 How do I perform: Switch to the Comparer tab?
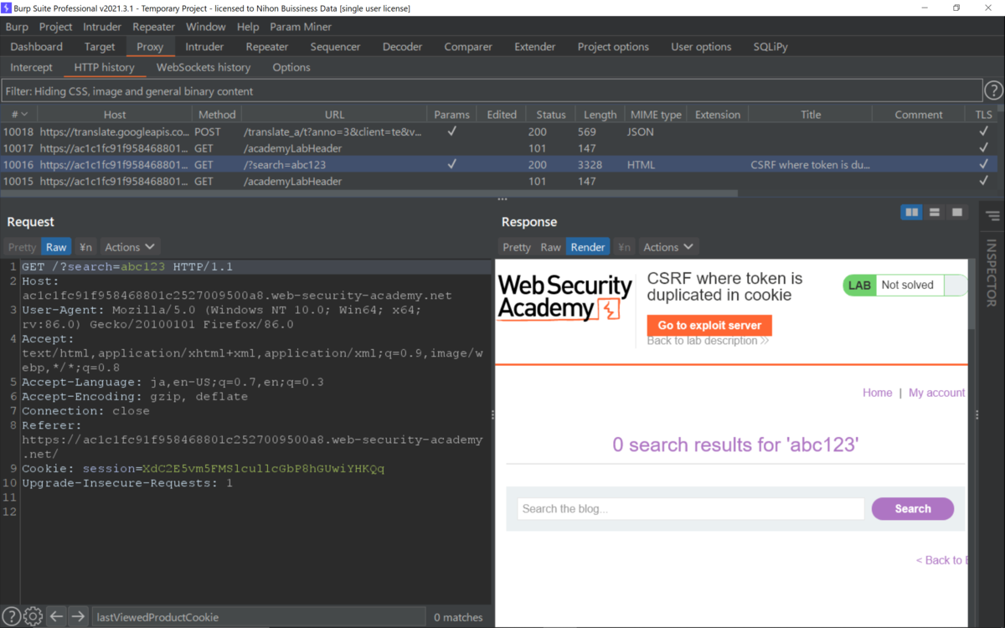(468, 47)
